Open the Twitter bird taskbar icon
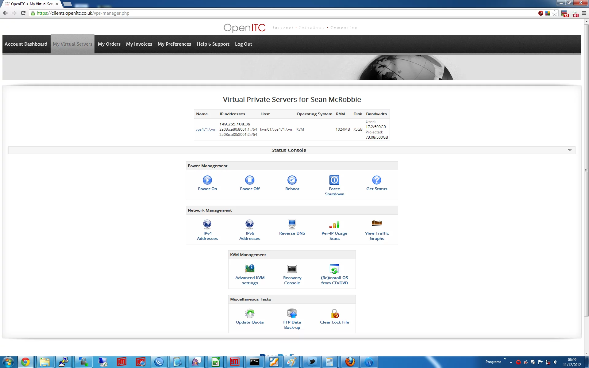 (x=312, y=362)
